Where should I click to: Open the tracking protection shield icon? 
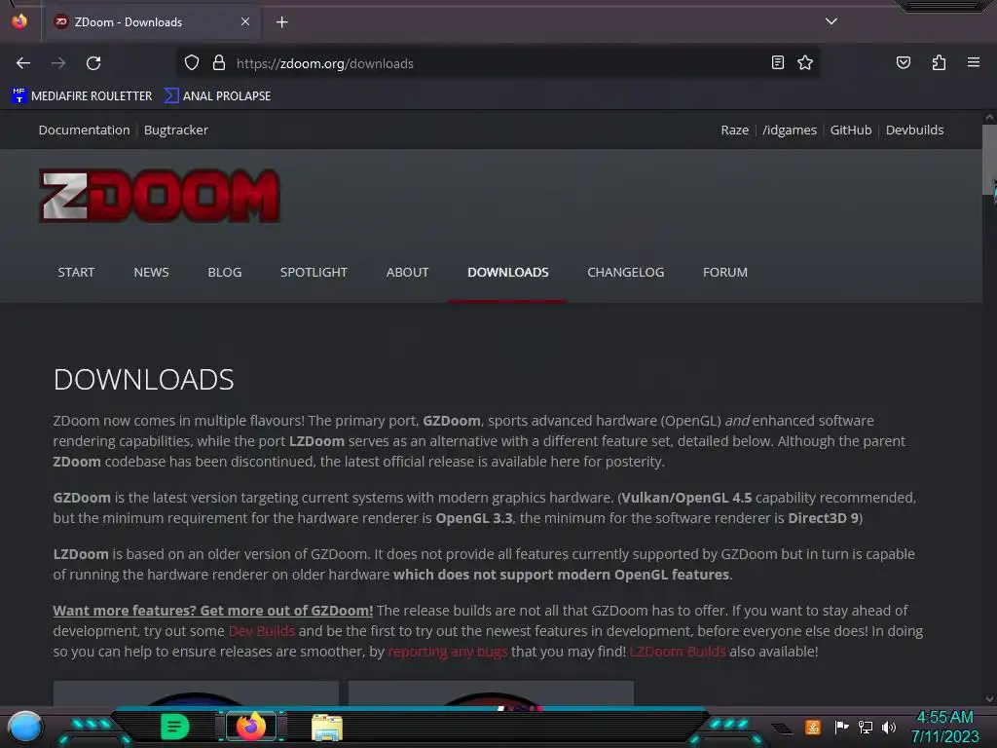tap(192, 62)
